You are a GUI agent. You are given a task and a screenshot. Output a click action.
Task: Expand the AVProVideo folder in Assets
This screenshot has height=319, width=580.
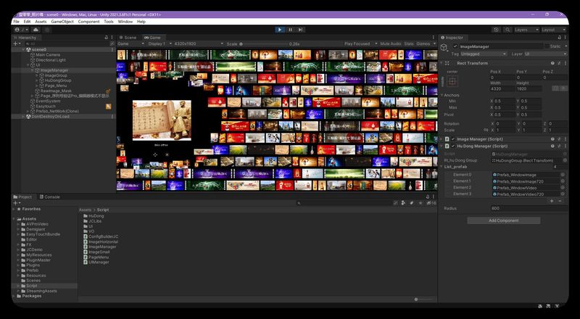coord(18,224)
